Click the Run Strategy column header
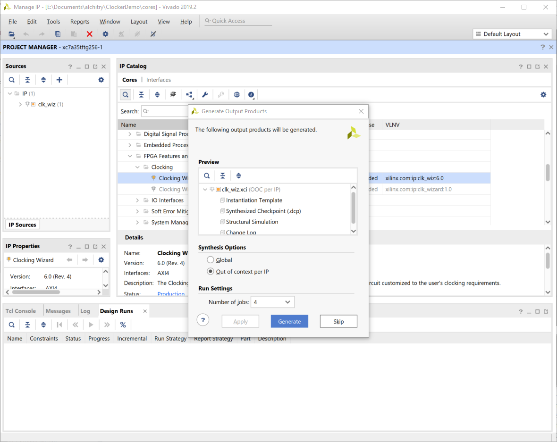 [170, 339]
